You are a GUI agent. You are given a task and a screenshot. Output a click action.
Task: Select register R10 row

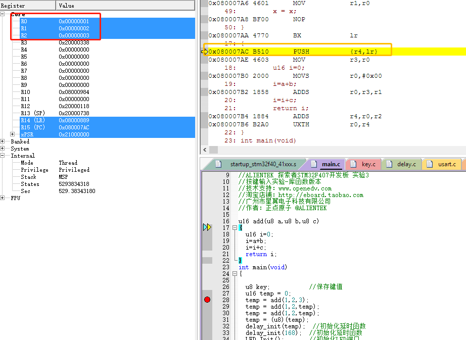pyautogui.click(x=107, y=92)
